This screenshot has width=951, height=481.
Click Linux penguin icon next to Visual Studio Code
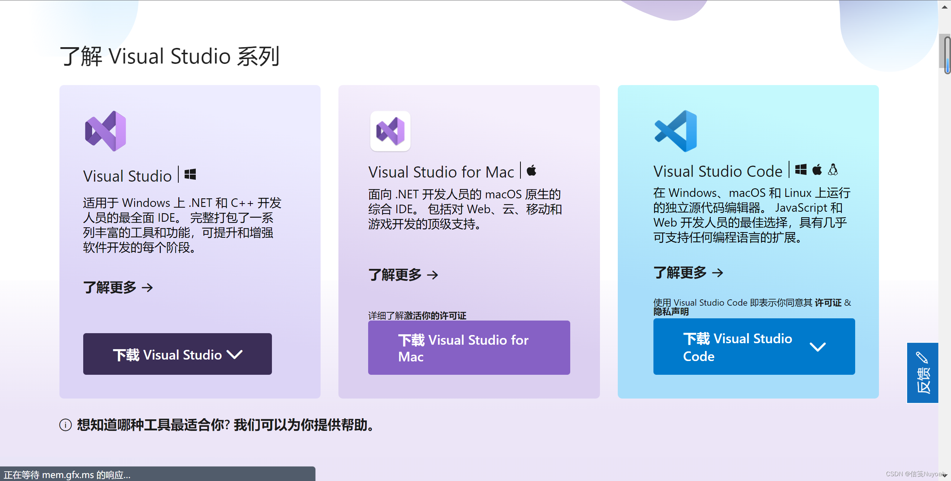click(833, 169)
